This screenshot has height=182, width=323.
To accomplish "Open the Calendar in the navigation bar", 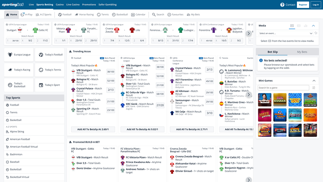I will click(x=138, y=15).
